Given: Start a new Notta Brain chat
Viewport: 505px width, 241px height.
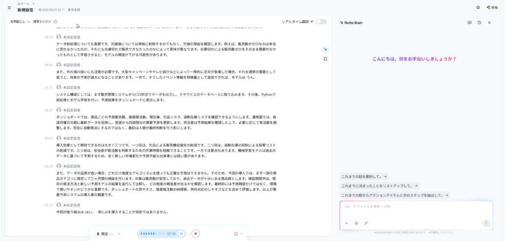Looking at the screenshot, I should (469, 23).
